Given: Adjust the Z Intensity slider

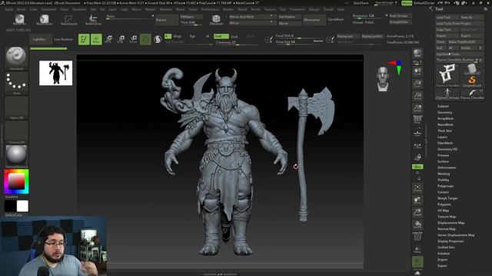Looking at the screenshot, I should tap(238, 43).
